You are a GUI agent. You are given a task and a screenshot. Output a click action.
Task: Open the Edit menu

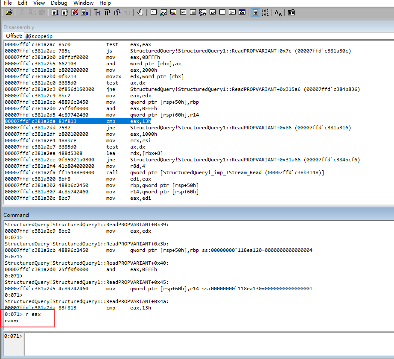point(23,3)
